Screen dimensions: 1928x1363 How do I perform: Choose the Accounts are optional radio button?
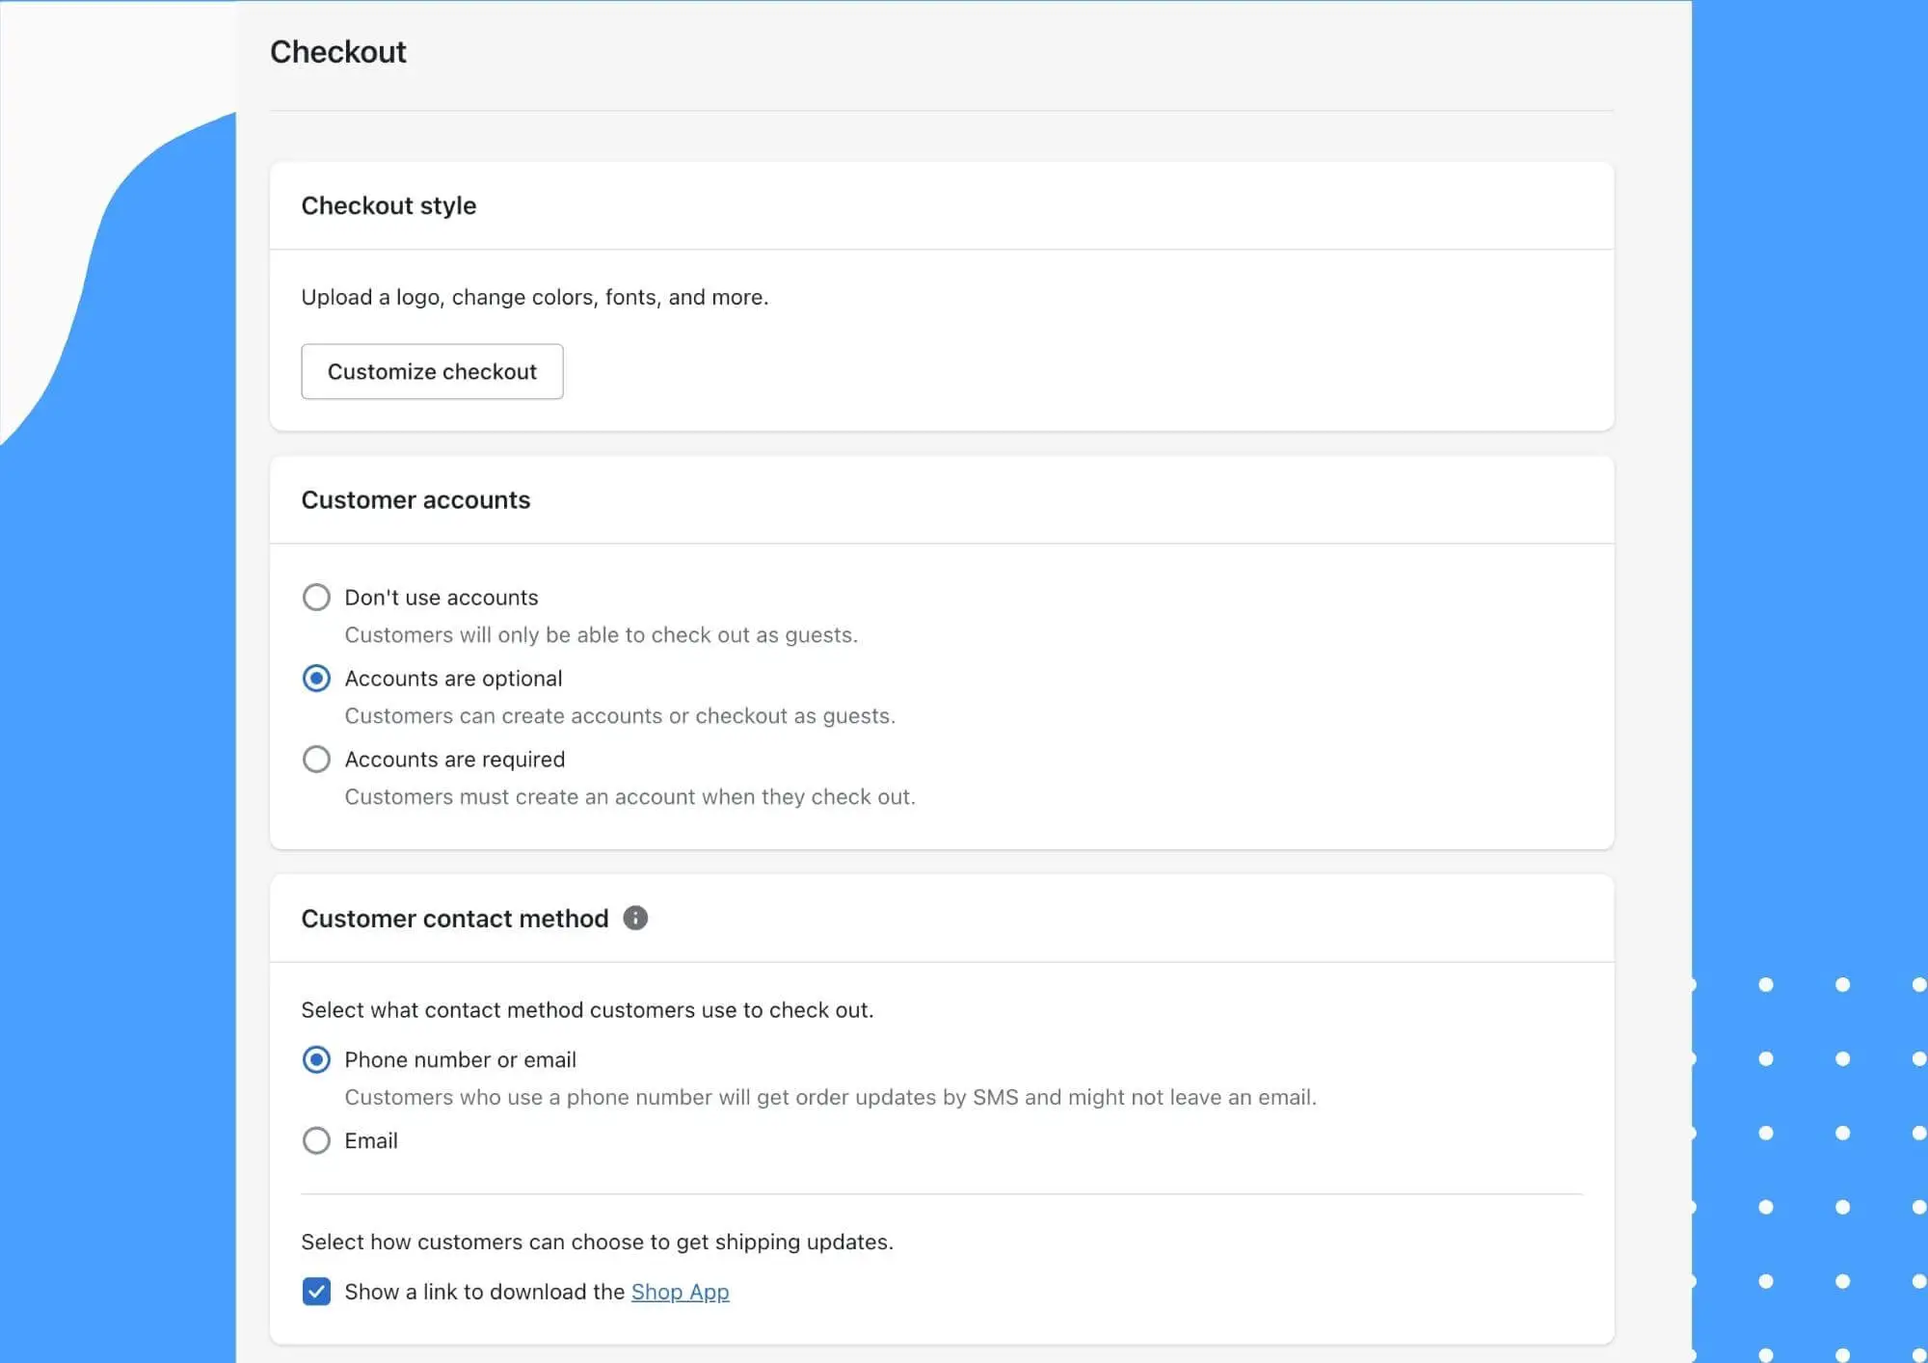click(x=316, y=679)
